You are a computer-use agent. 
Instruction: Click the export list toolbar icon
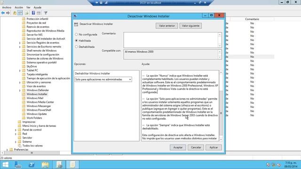pos(27,13)
